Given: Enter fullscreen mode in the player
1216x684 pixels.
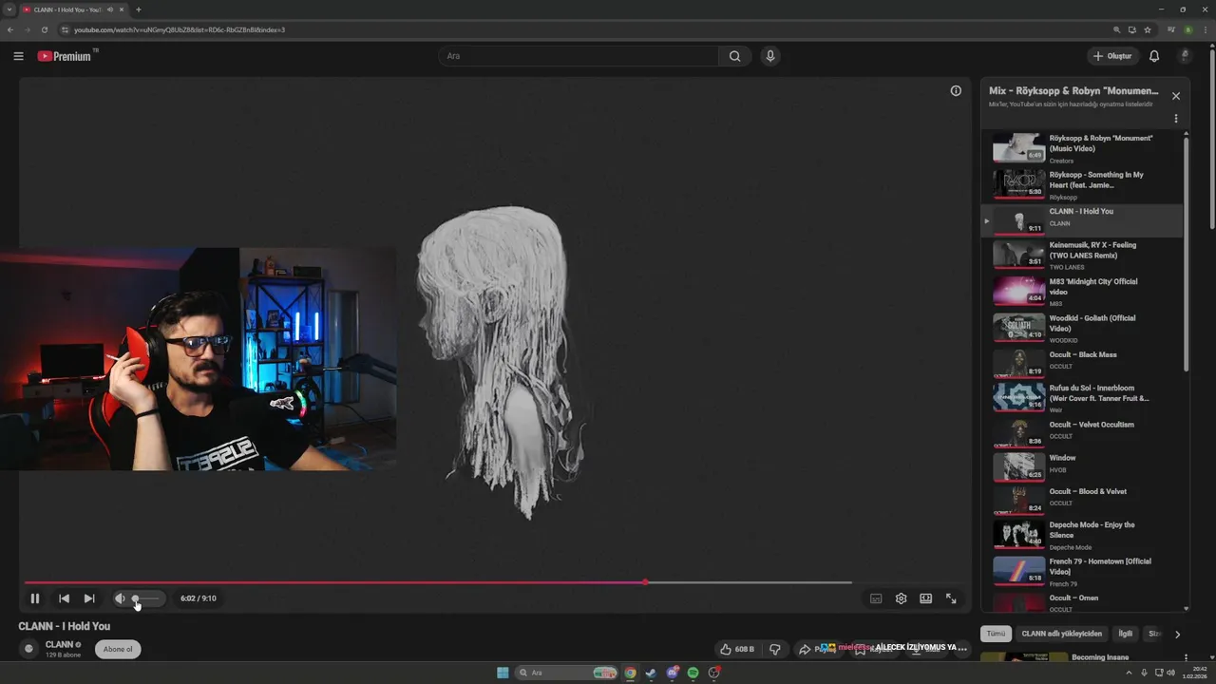Looking at the screenshot, I should coord(951,598).
